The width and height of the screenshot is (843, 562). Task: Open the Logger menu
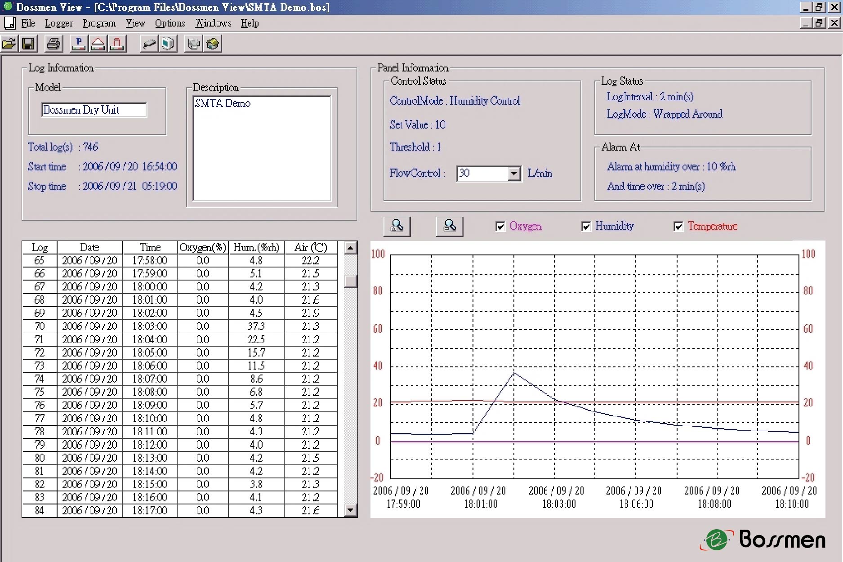click(x=59, y=23)
